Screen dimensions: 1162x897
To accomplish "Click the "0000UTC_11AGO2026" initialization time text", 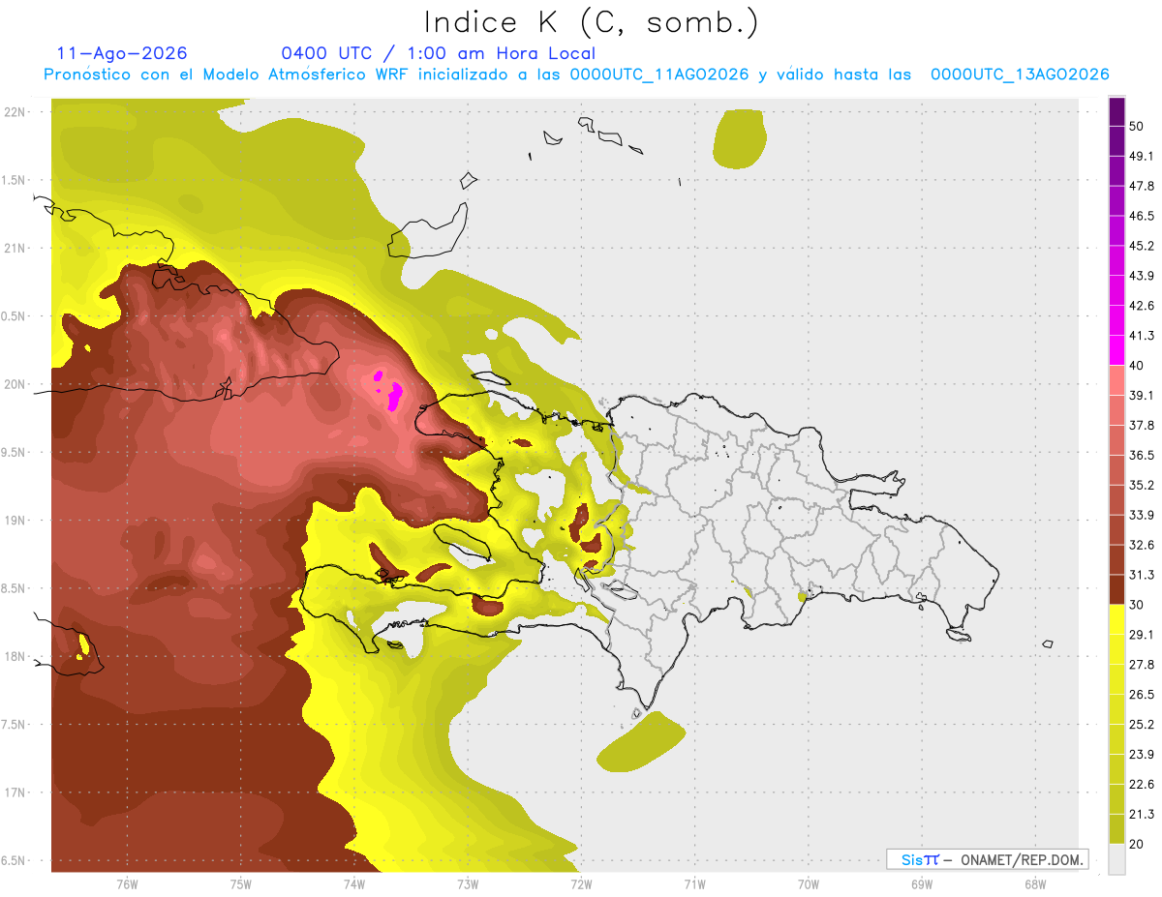I will (659, 75).
